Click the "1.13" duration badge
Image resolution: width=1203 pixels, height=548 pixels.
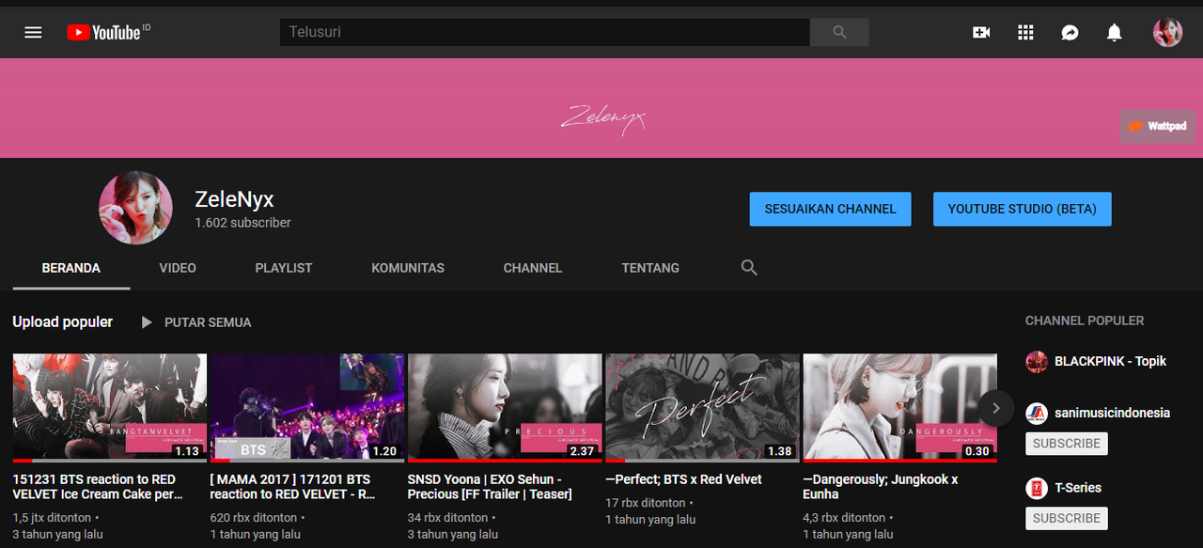click(187, 451)
